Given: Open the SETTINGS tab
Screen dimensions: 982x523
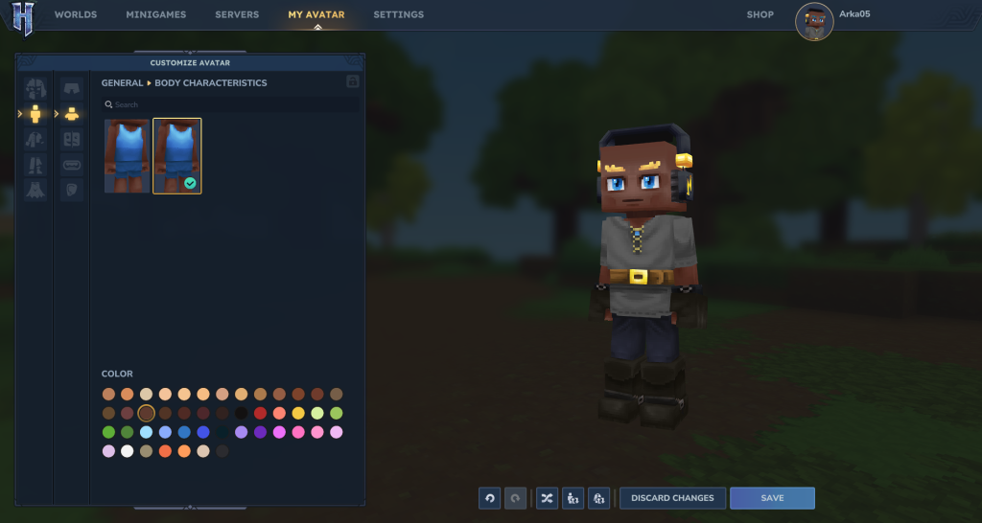Looking at the screenshot, I should point(398,14).
